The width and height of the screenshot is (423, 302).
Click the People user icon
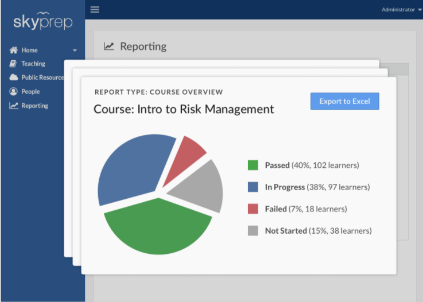click(13, 92)
